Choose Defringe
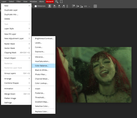137x118 pixels. pos(16,103)
